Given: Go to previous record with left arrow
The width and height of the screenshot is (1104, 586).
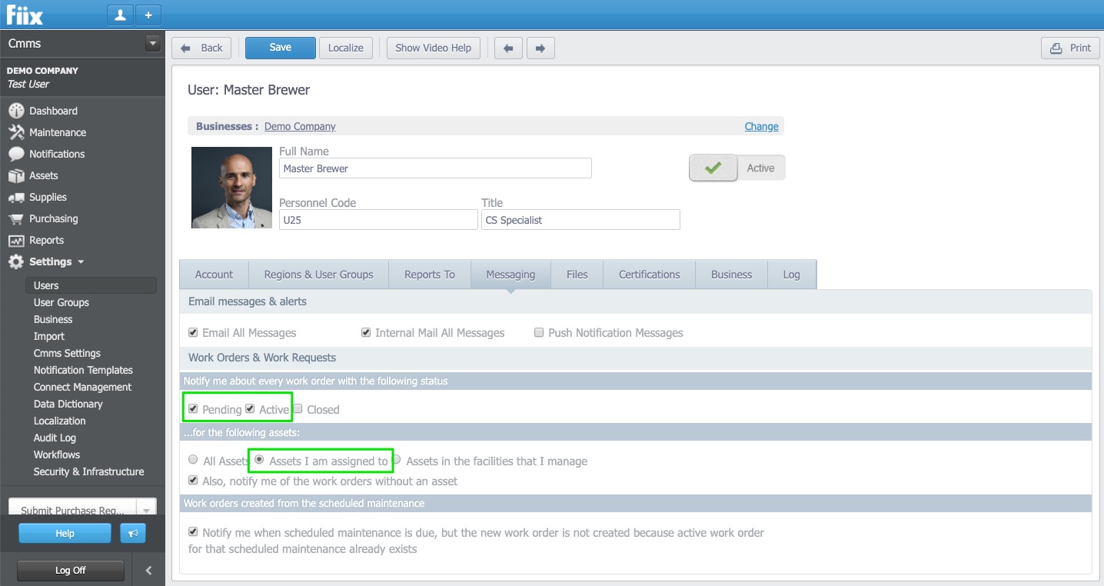Looking at the screenshot, I should [x=507, y=48].
